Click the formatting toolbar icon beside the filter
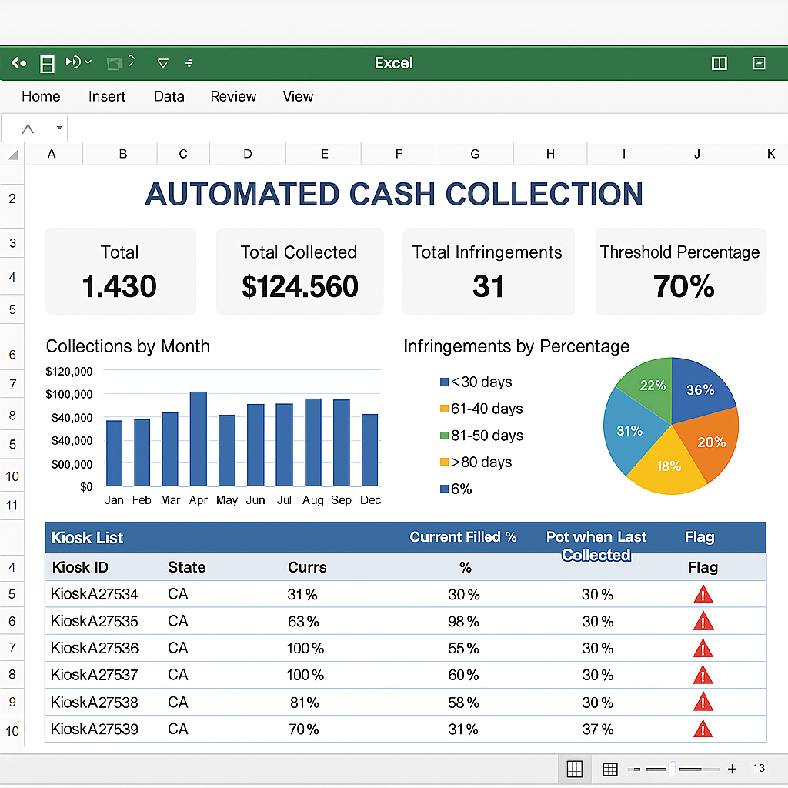Screen dimensions: 788x788 pyautogui.click(x=189, y=64)
